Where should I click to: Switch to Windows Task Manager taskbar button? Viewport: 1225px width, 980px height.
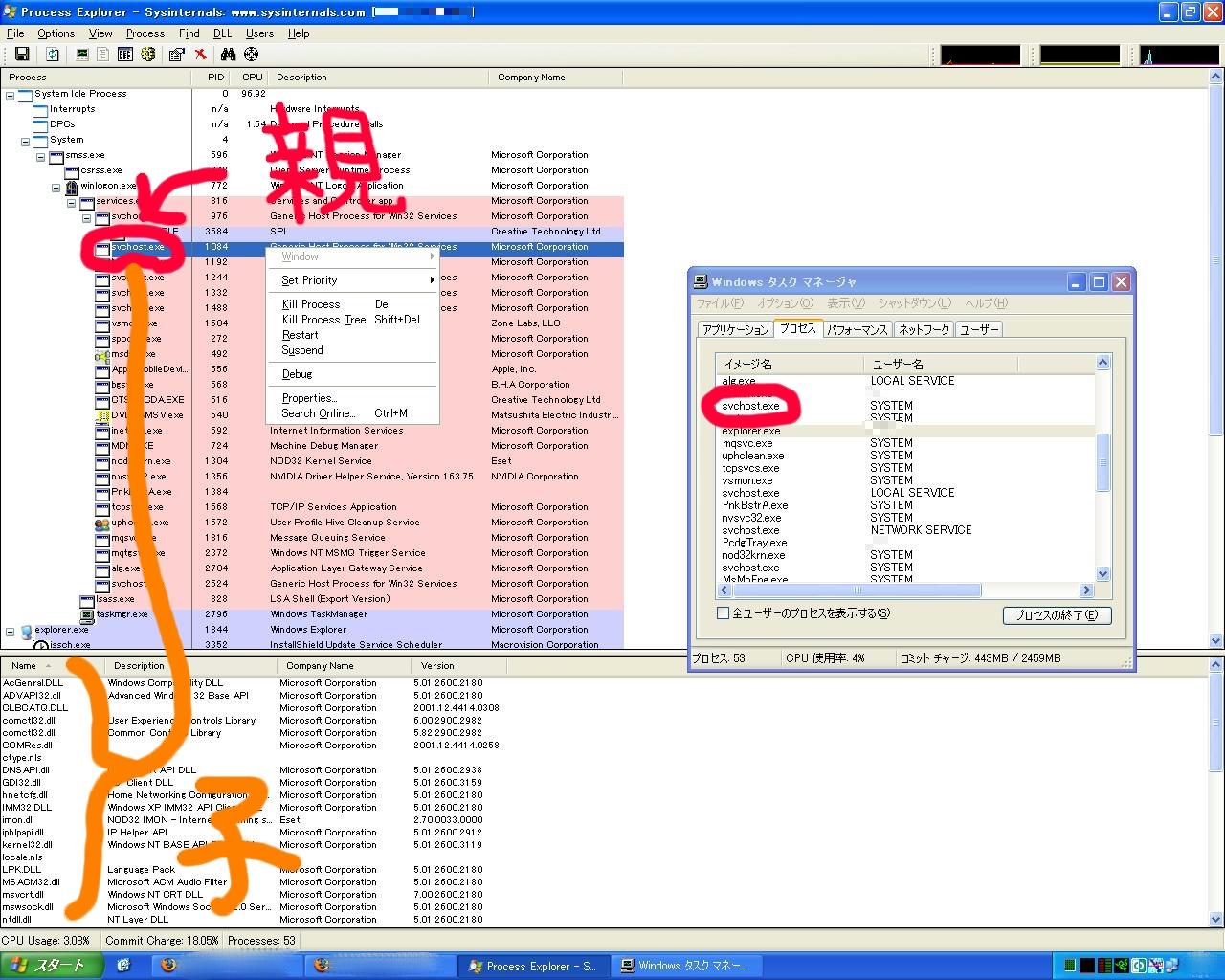[686, 966]
